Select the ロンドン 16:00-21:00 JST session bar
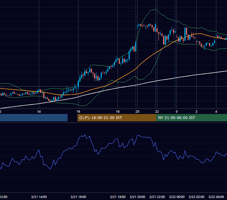Screen dimensions: 227x200 click(117, 118)
